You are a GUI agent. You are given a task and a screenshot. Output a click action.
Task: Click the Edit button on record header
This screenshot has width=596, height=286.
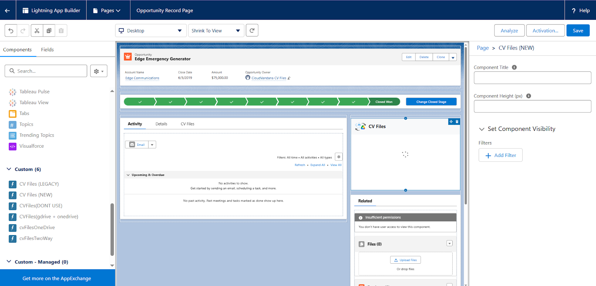[409, 57]
